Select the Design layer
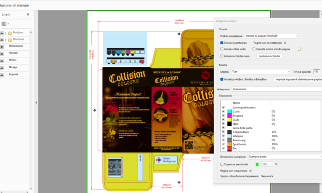The width and height of the screenshot is (322, 193). pyautogui.click(x=13, y=67)
